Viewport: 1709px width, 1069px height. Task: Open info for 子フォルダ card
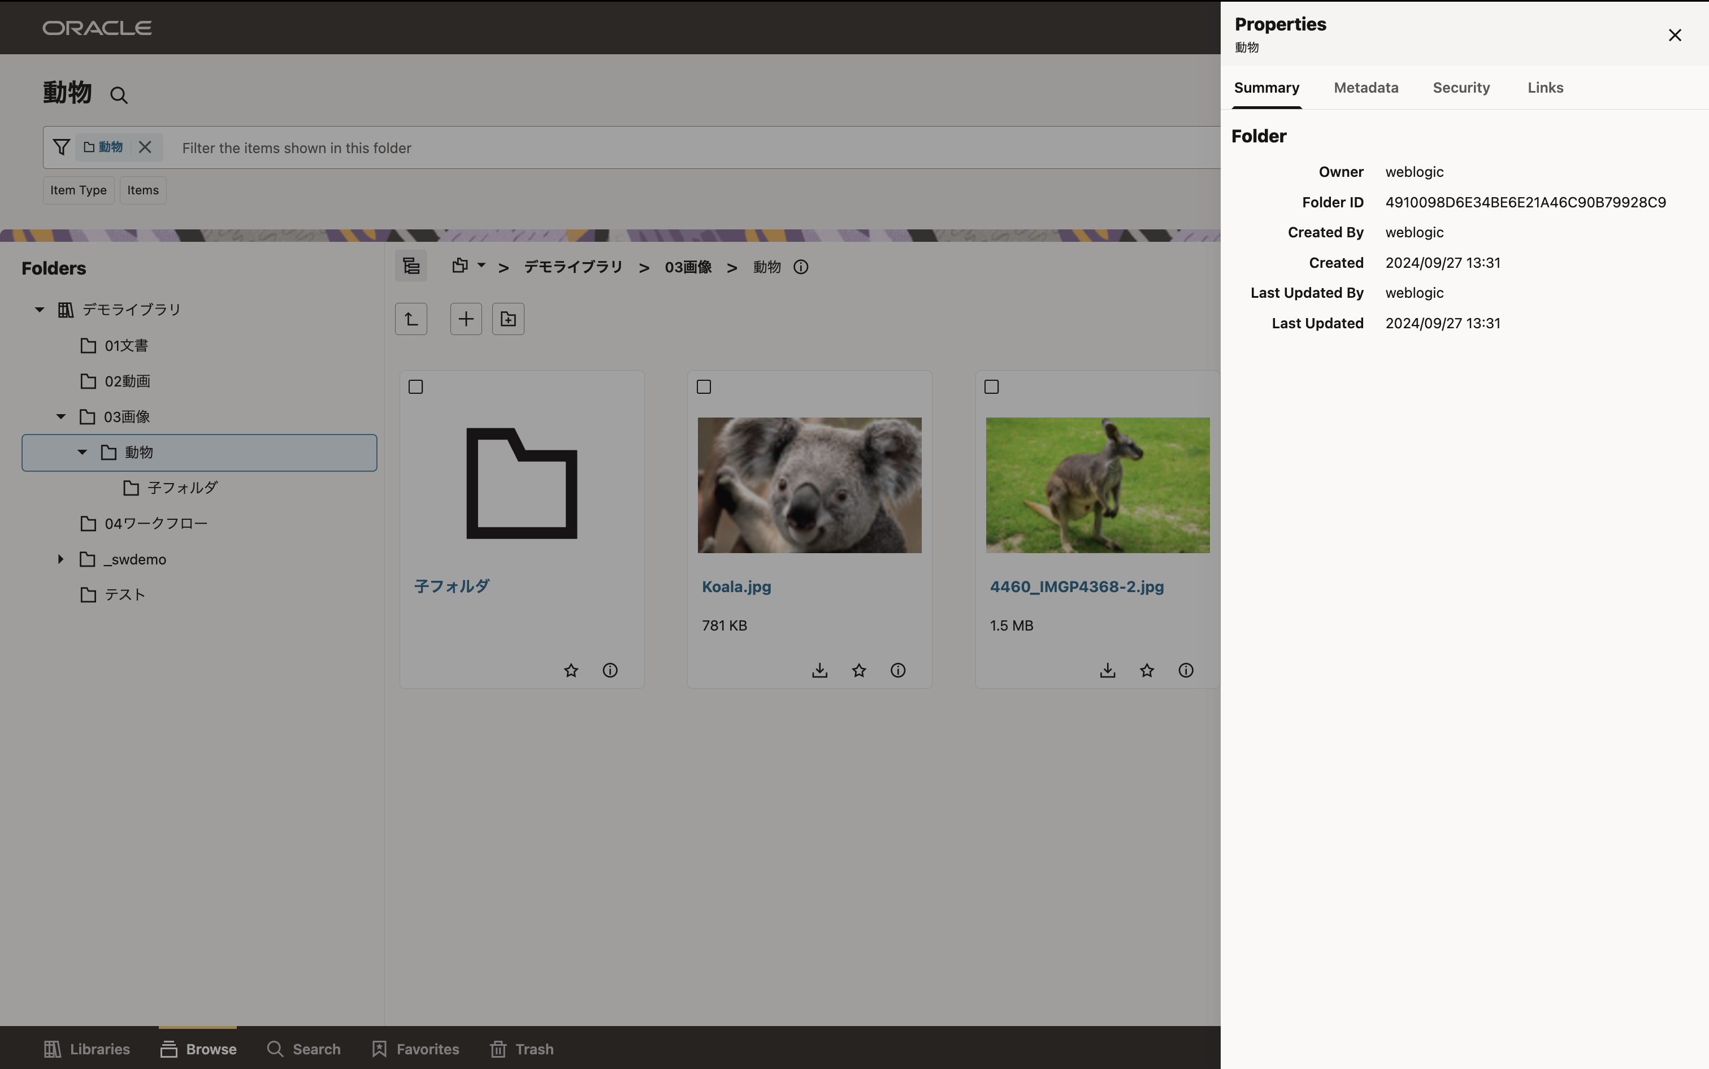pos(610,670)
